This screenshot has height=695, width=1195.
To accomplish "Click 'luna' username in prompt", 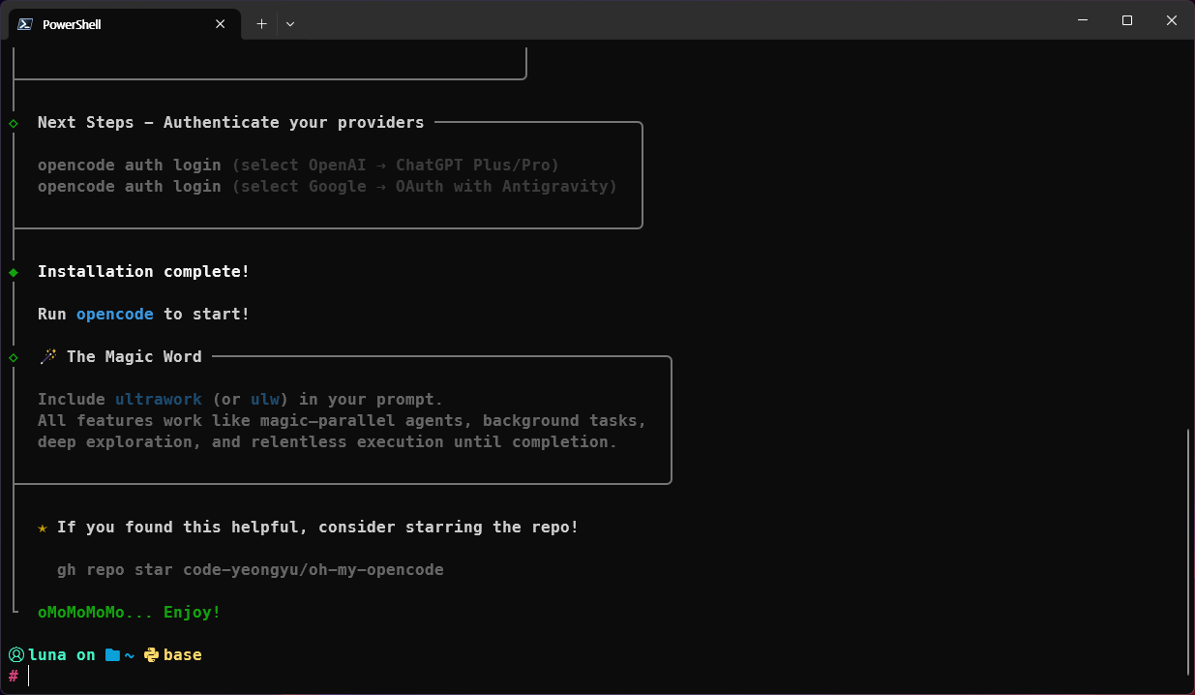I will (x=47, y=654).
